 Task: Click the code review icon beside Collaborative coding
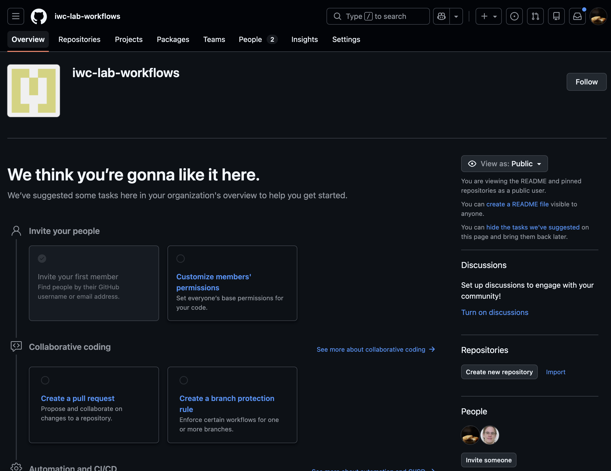(16, 346)
